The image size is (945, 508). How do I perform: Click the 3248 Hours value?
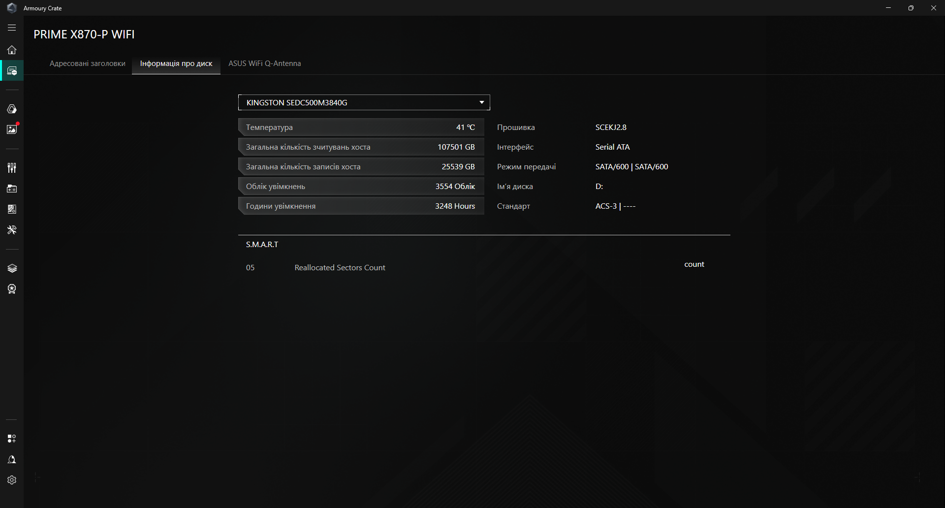point(455,206)
